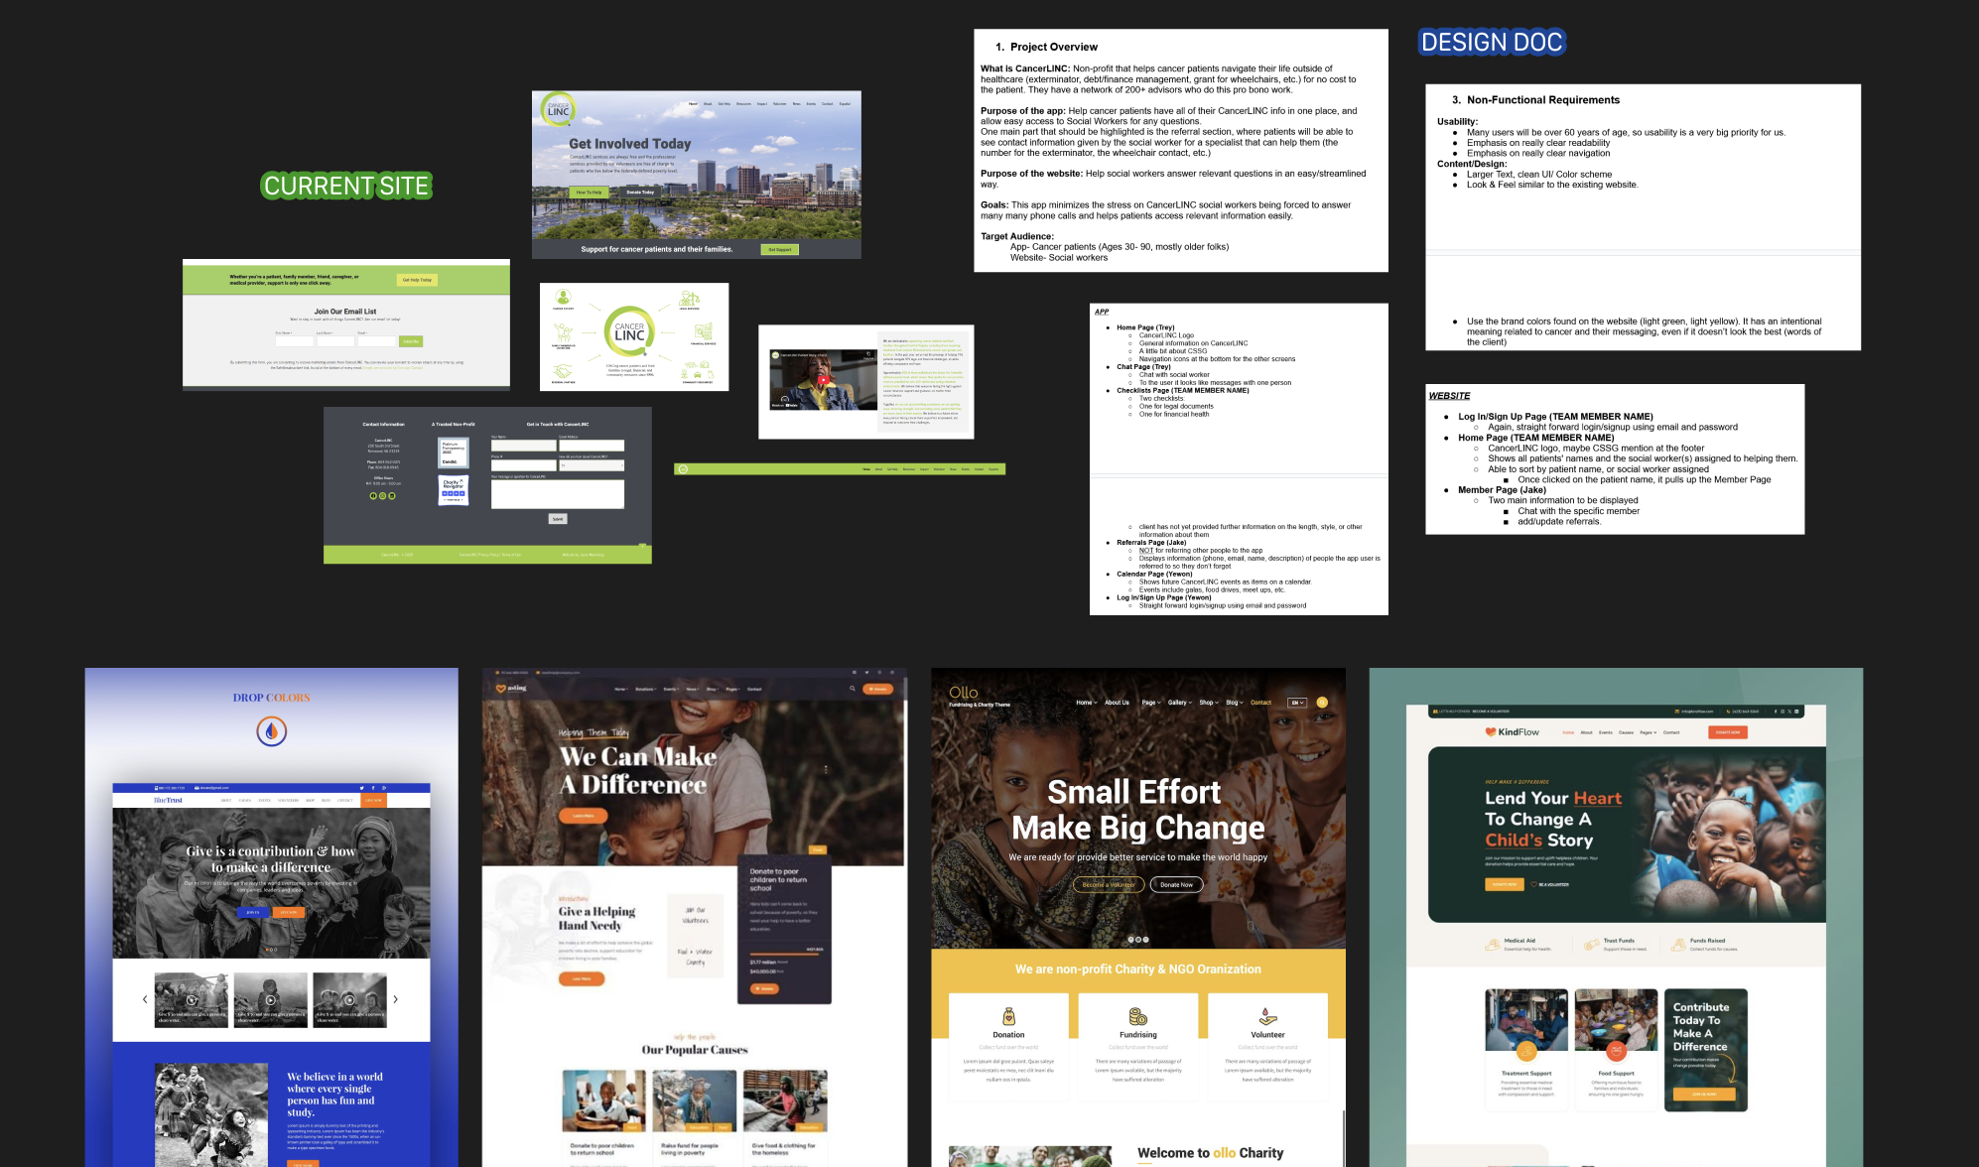Viewport: 1979px width, 1167px height.
Task: Click the Medical Aid hand icon on KindFlow
Action: click(1493, 945)
